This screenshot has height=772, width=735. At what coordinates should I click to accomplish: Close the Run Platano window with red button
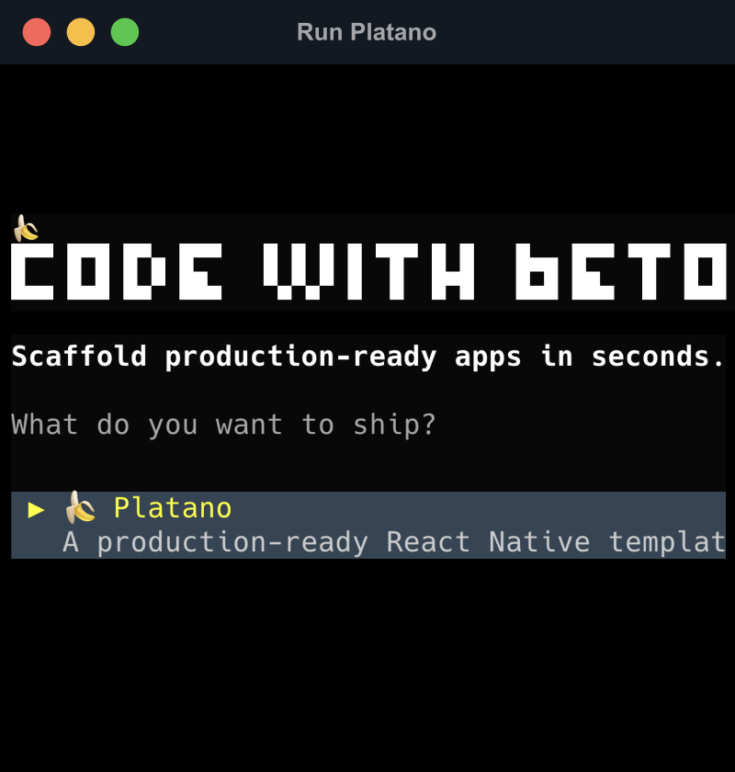pos(37,32)
